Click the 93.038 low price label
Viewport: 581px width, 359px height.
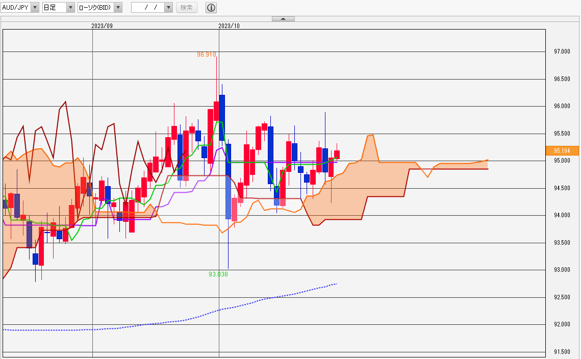218,274
